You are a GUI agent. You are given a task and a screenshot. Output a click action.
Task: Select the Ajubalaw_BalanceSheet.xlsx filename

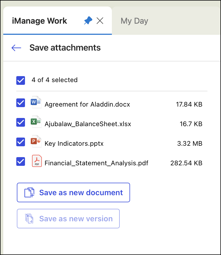click(x=88, y=124)
